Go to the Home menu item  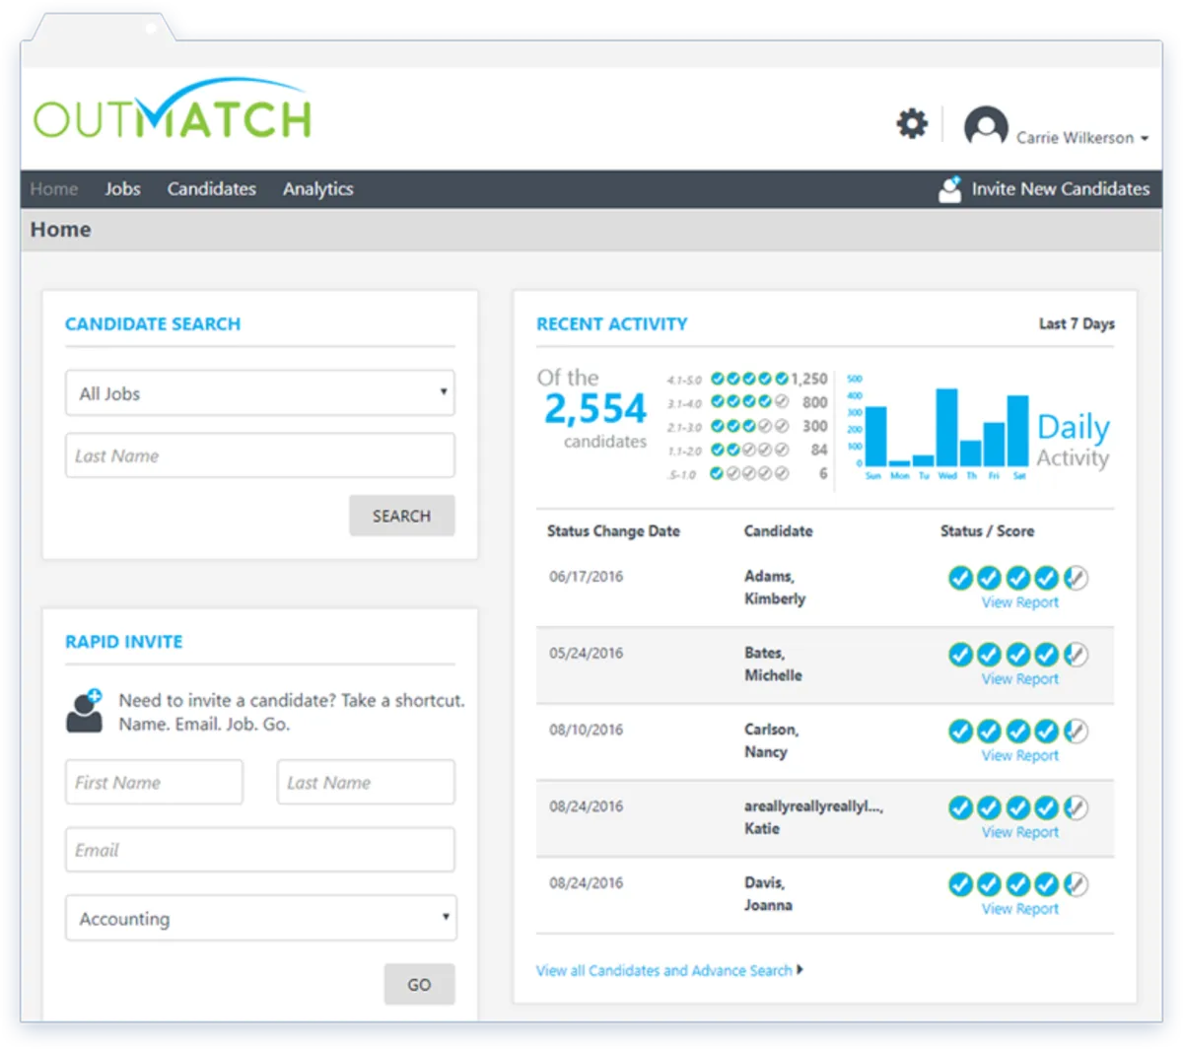pos(54,188)
